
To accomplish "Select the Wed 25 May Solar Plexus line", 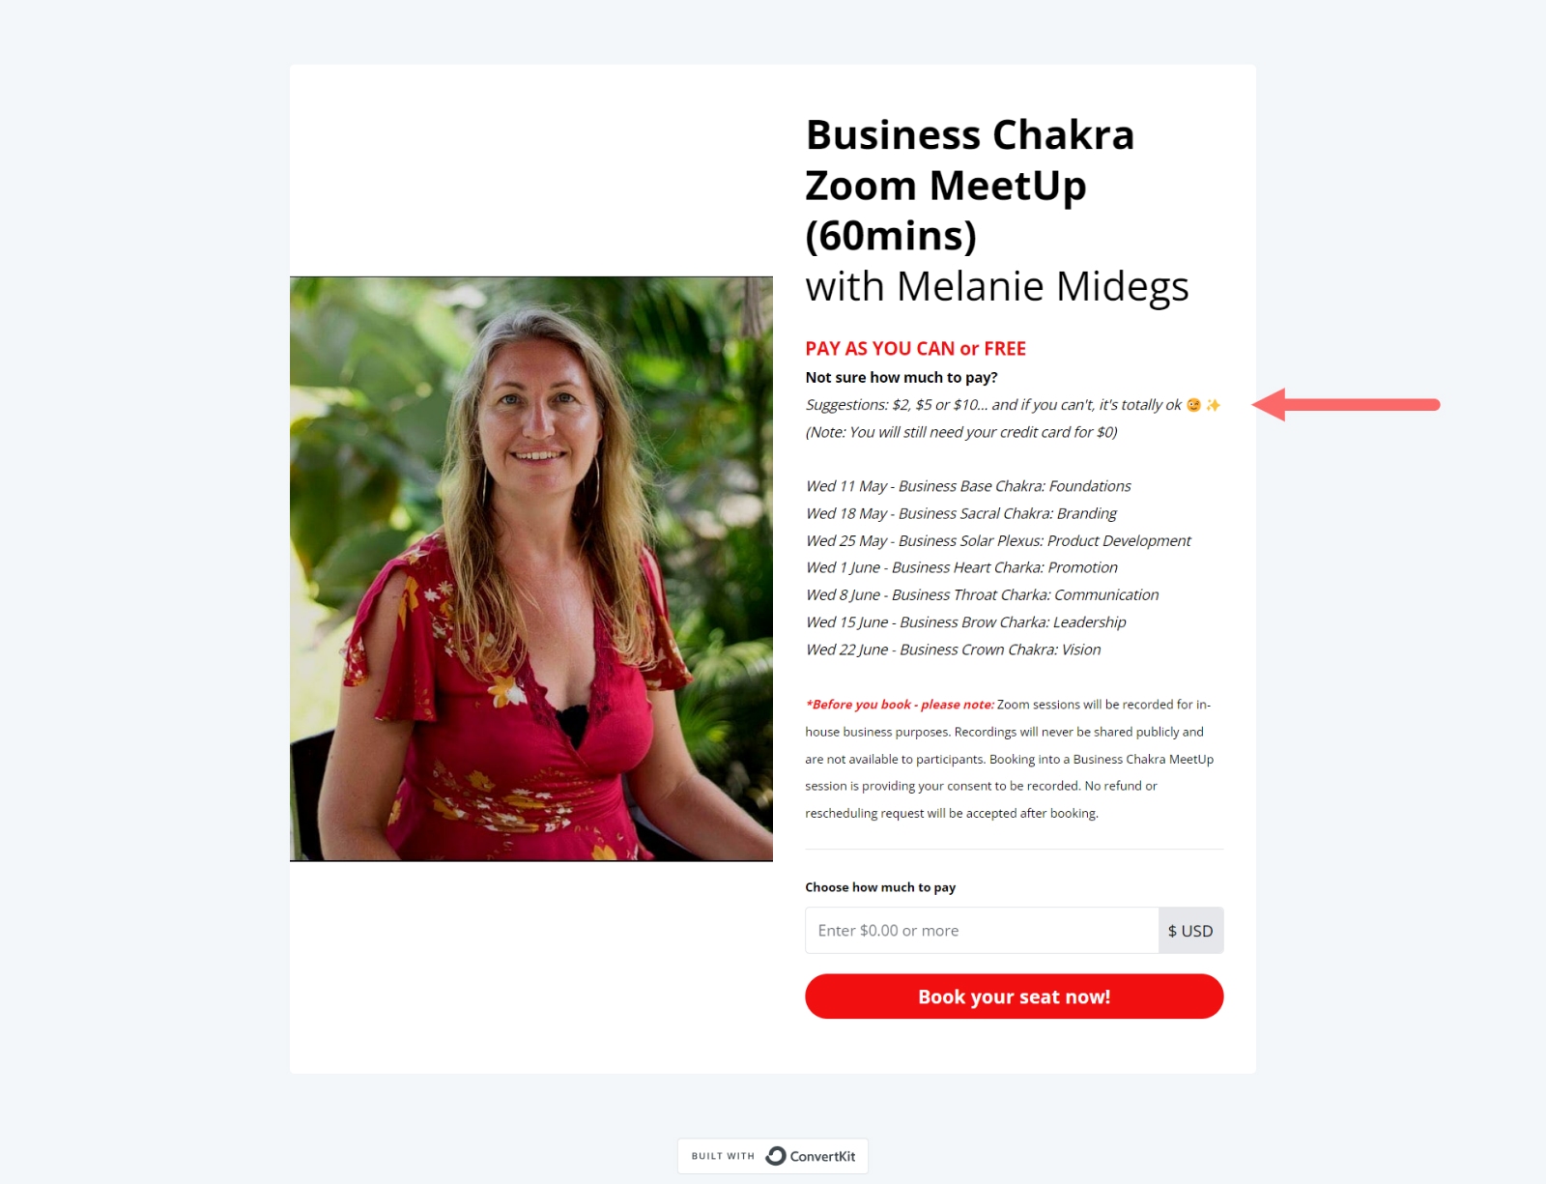I will tap(998, 540).
